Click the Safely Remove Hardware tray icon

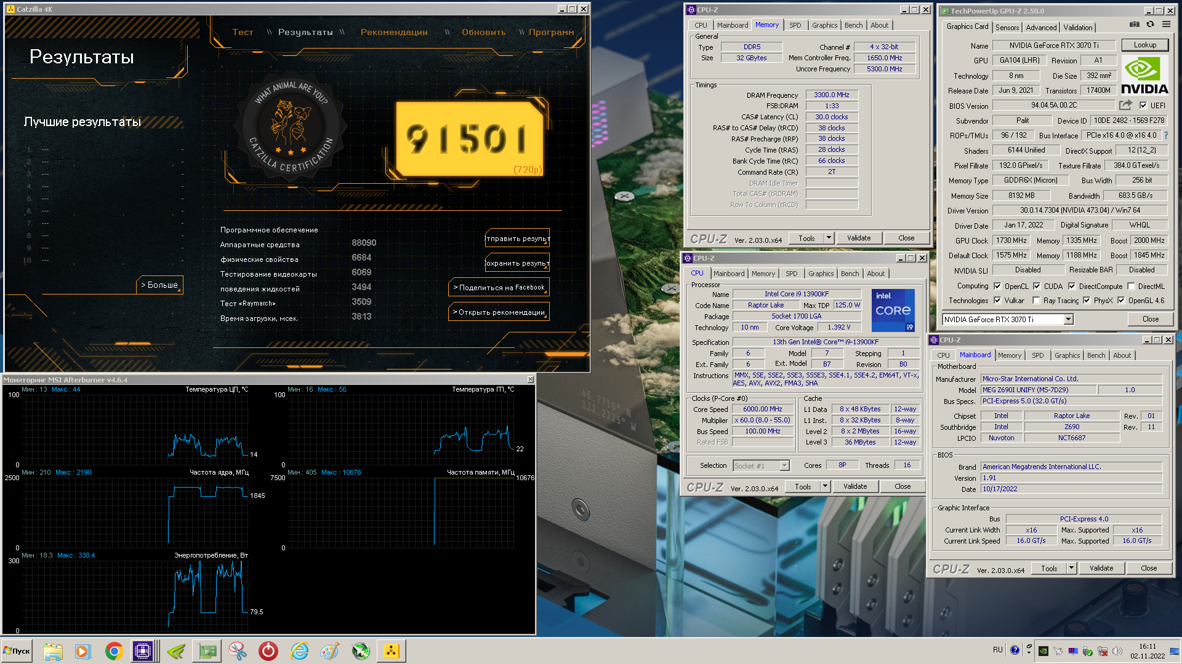[1088, 651]
